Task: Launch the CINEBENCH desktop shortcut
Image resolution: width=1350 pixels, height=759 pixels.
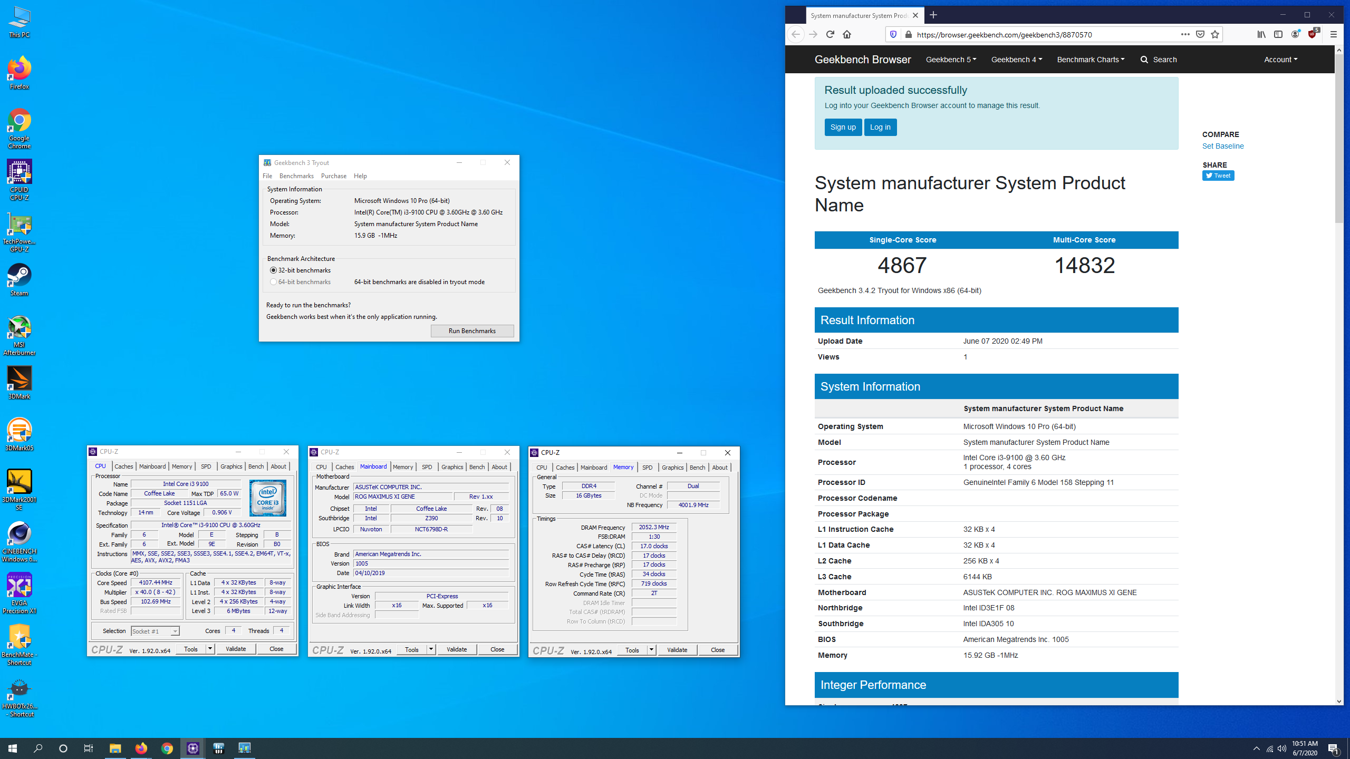Action: pyautogui.click(x=20, y=542)
